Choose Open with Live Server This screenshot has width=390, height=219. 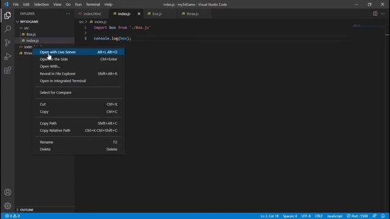[79, 52]
